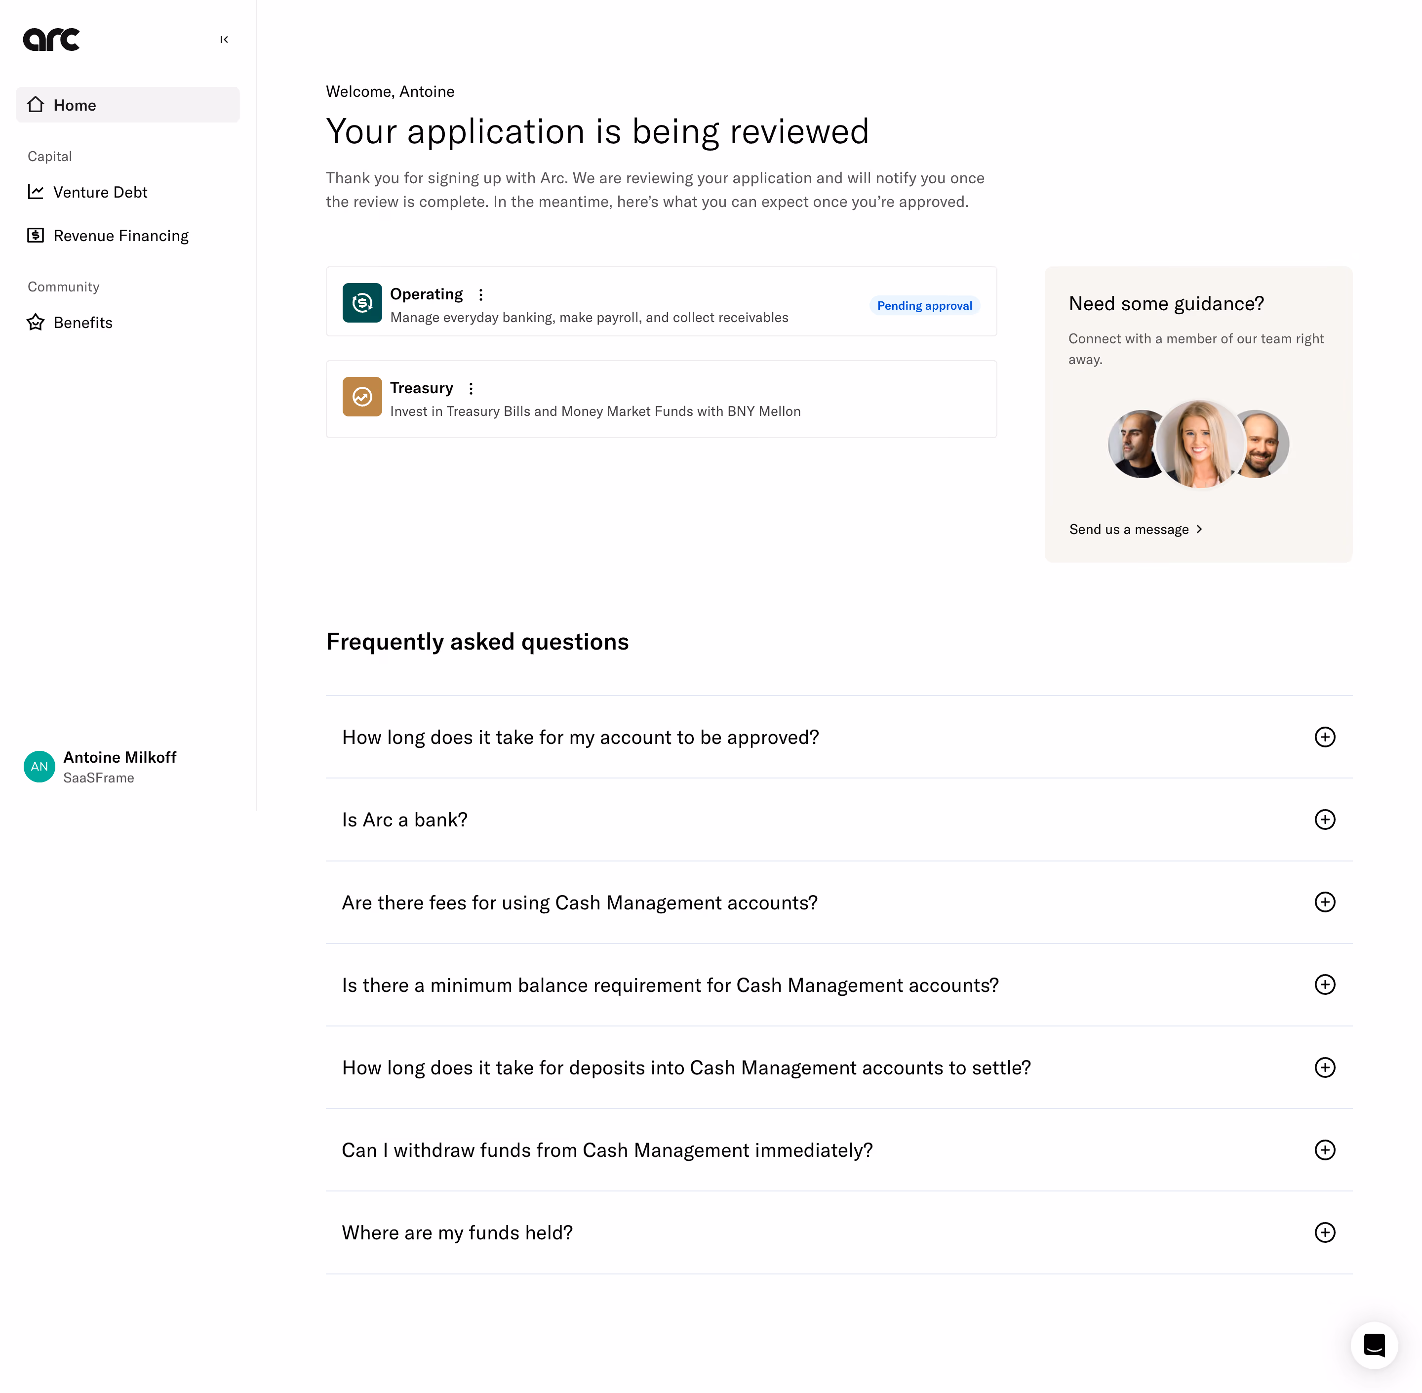1422x1393 pixels.
Task: Expand account approval time question
Action: click(x=838, y=737)
